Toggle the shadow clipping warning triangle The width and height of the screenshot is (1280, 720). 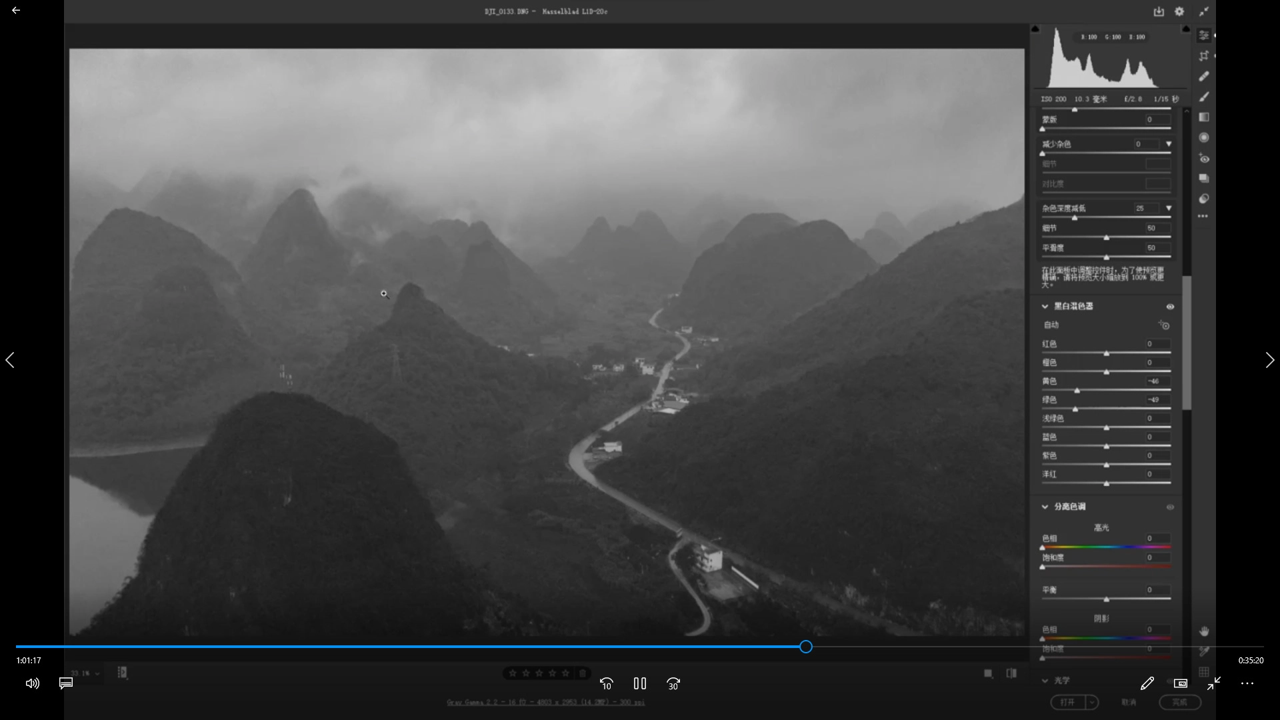(x=1035, y=29)
